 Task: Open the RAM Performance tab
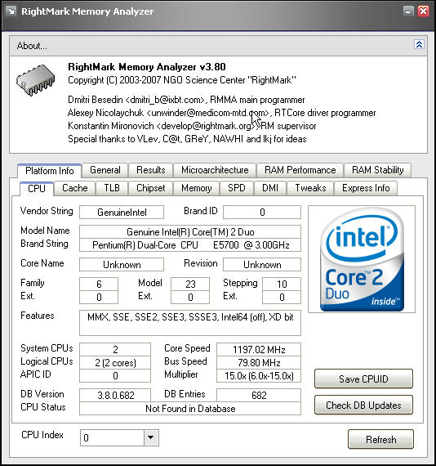point(300,170)
